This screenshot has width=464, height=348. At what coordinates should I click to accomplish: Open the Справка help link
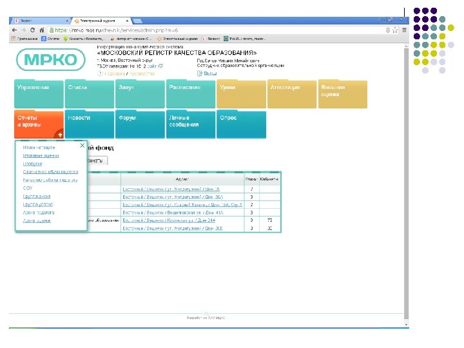115,73
